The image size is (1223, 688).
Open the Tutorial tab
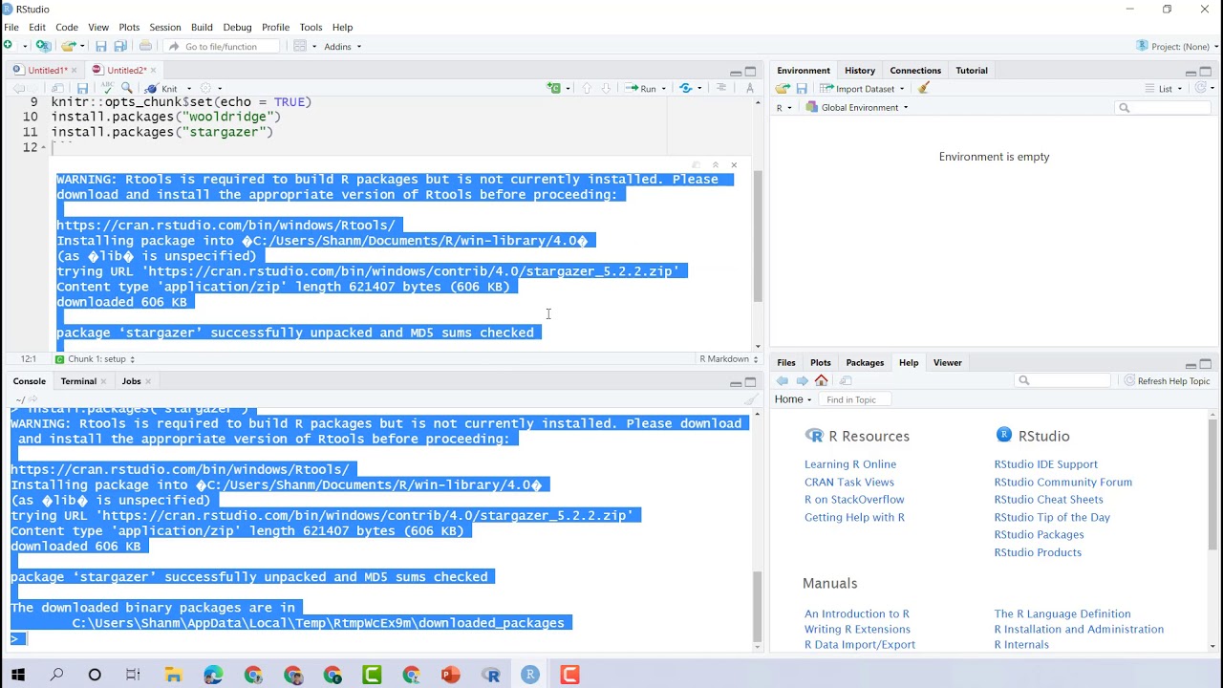click(x=972, y=70)
